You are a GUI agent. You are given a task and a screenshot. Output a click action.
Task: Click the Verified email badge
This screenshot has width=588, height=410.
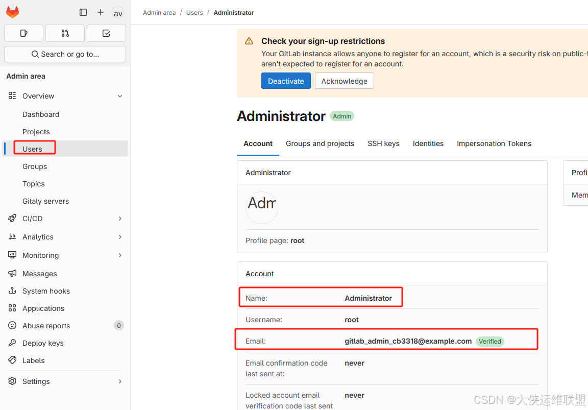490,342
